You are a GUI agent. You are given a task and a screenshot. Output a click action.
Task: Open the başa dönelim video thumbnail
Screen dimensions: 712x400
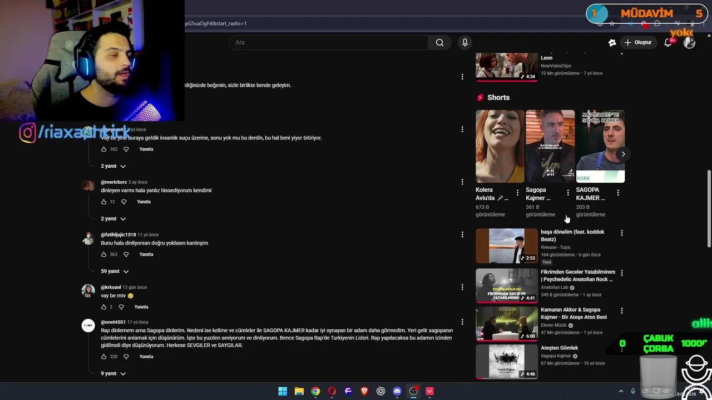(507, 246)
